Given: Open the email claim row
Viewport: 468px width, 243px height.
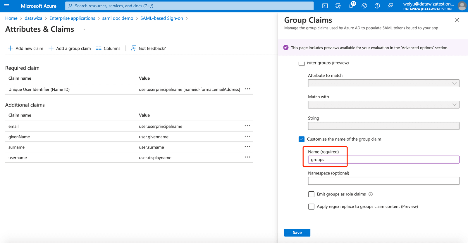Looking at the screenshot, I should (129, 126).
